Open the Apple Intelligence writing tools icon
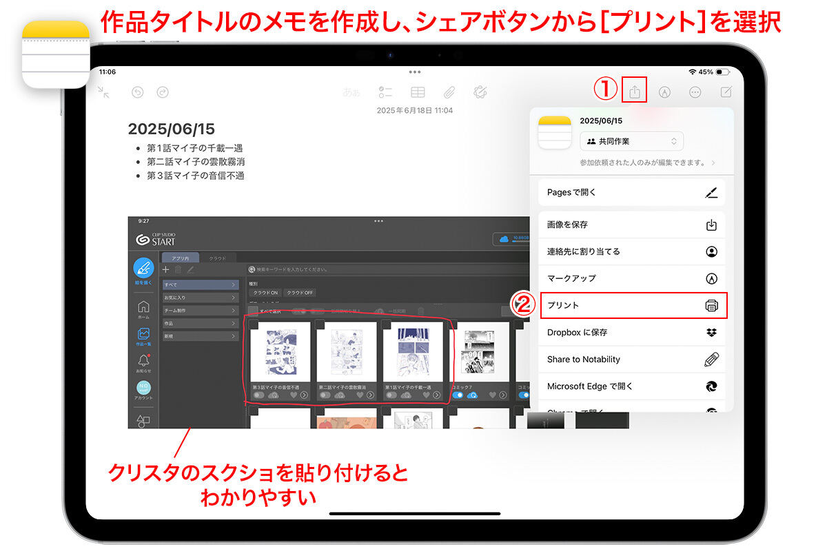 click(x=480, y=92)
